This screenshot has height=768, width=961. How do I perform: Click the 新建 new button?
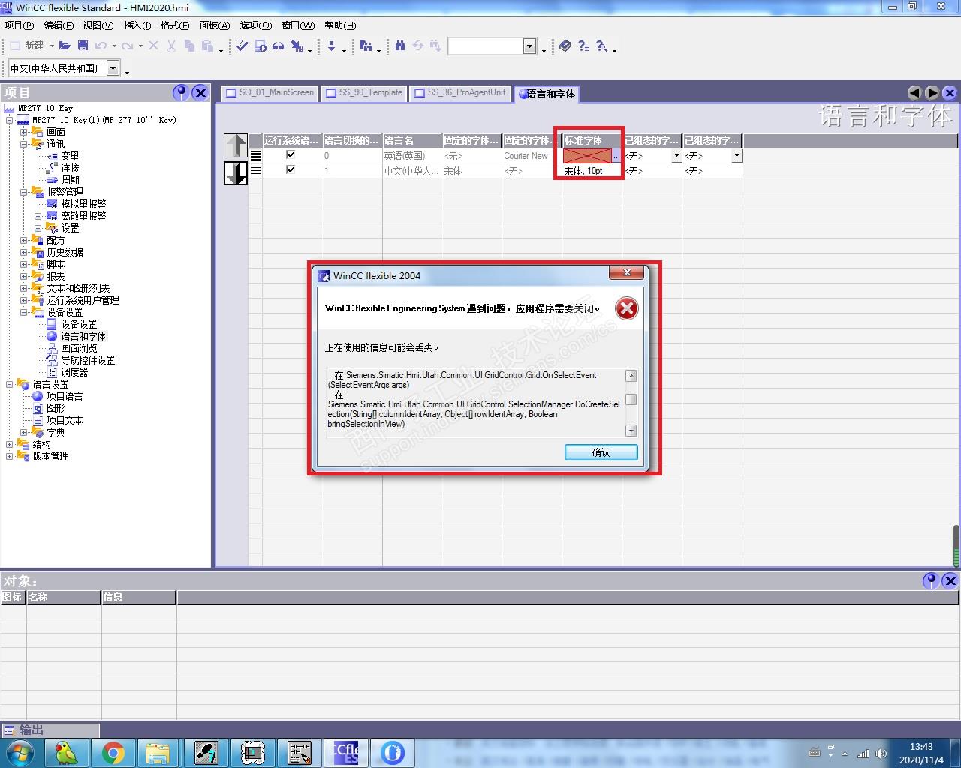pos(28,46)
